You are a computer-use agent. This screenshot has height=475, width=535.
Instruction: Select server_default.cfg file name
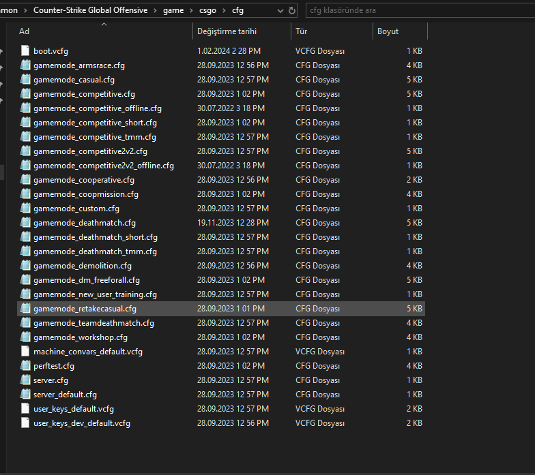pos(66,395)
